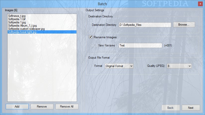
Task: Open the Format dropdown showing Original Format
Action: click(119, 66)
